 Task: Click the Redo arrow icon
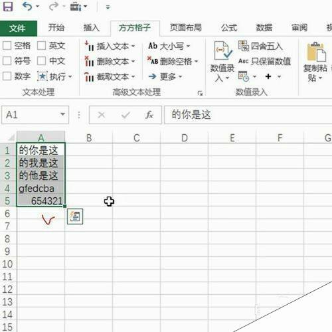(x=53, y=7)
